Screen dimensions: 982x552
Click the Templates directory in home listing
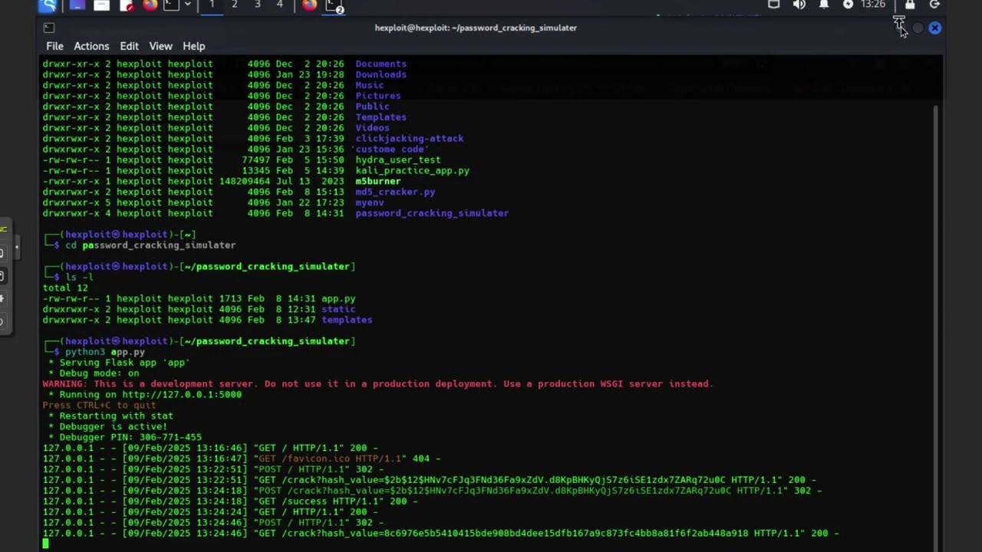pyautogui.click(x=381, y=117)
